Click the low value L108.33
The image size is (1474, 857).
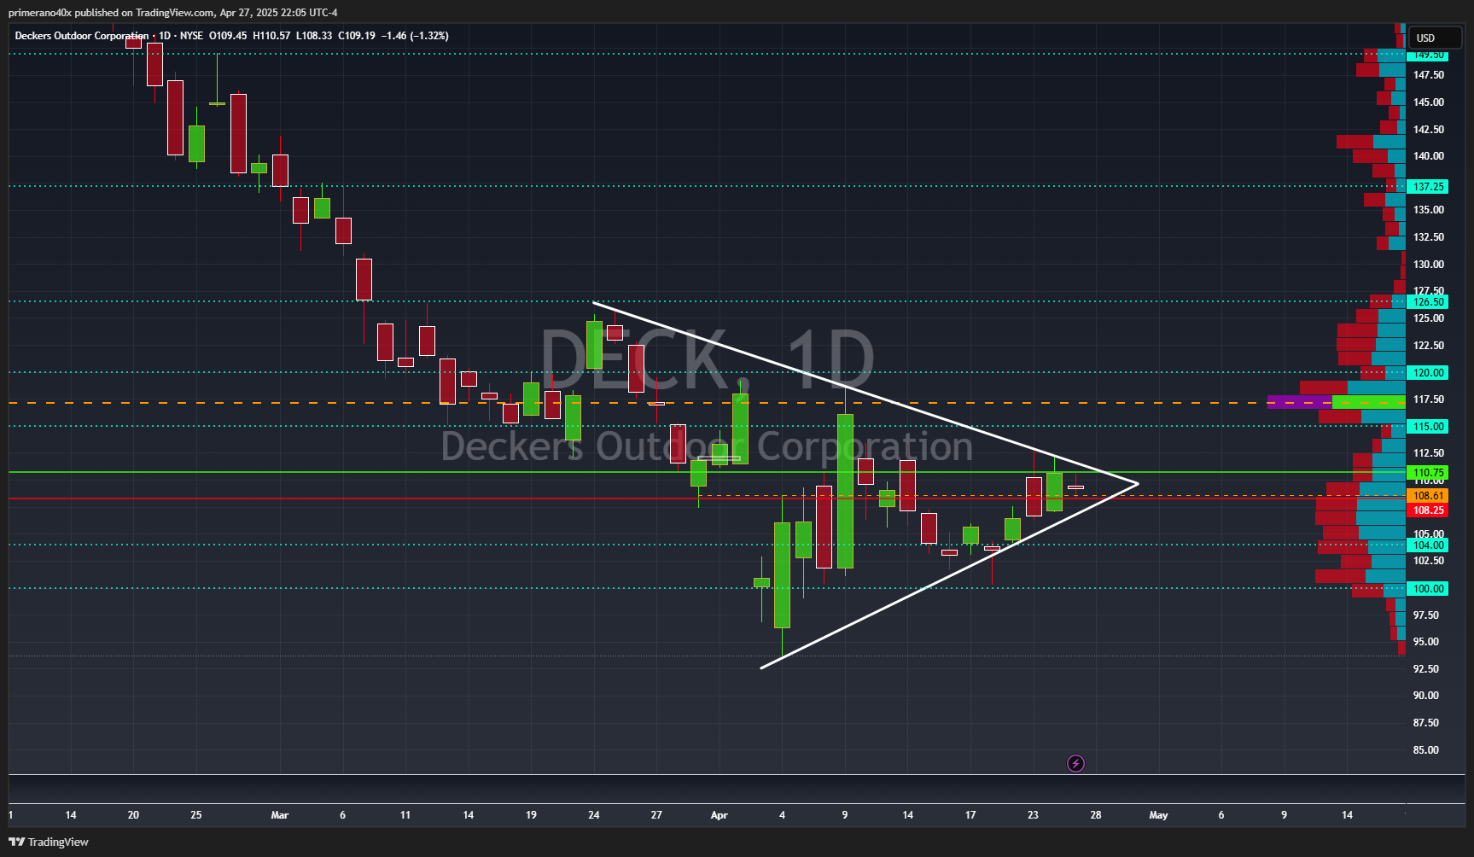pyautogui.click(x=314, y=36)
